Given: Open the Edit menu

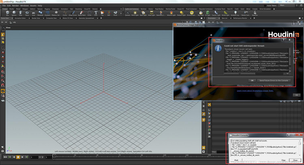Looking at the screenshot, I should click(x=9, y=6).
